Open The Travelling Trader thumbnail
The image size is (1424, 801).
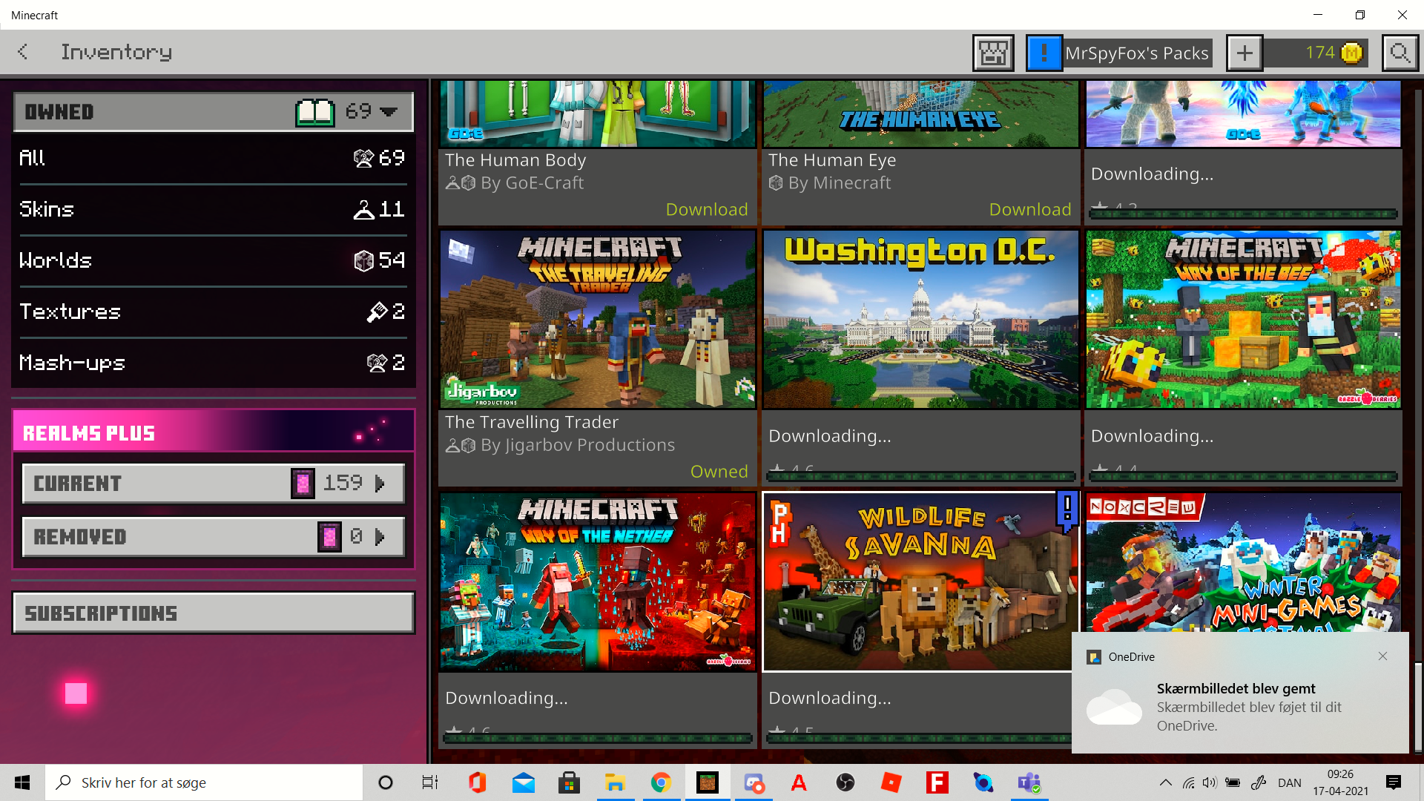pos(597,319)
